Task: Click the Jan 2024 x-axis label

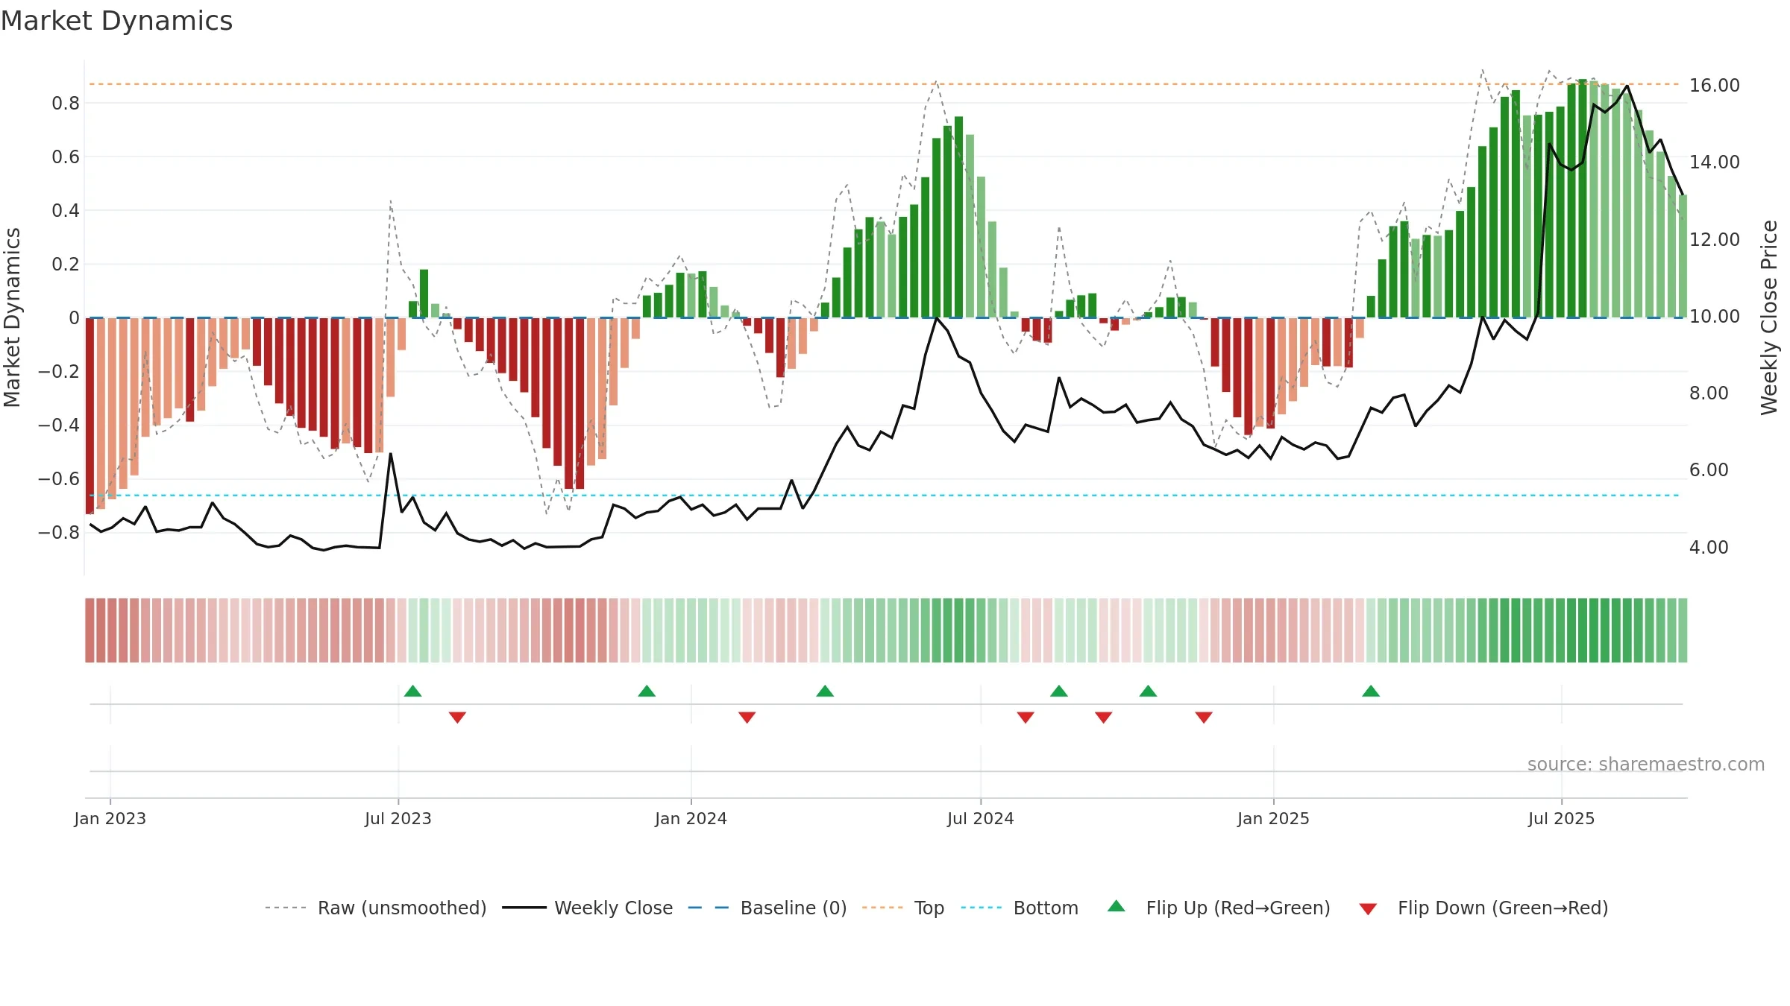Action: [x=691, y=818]
